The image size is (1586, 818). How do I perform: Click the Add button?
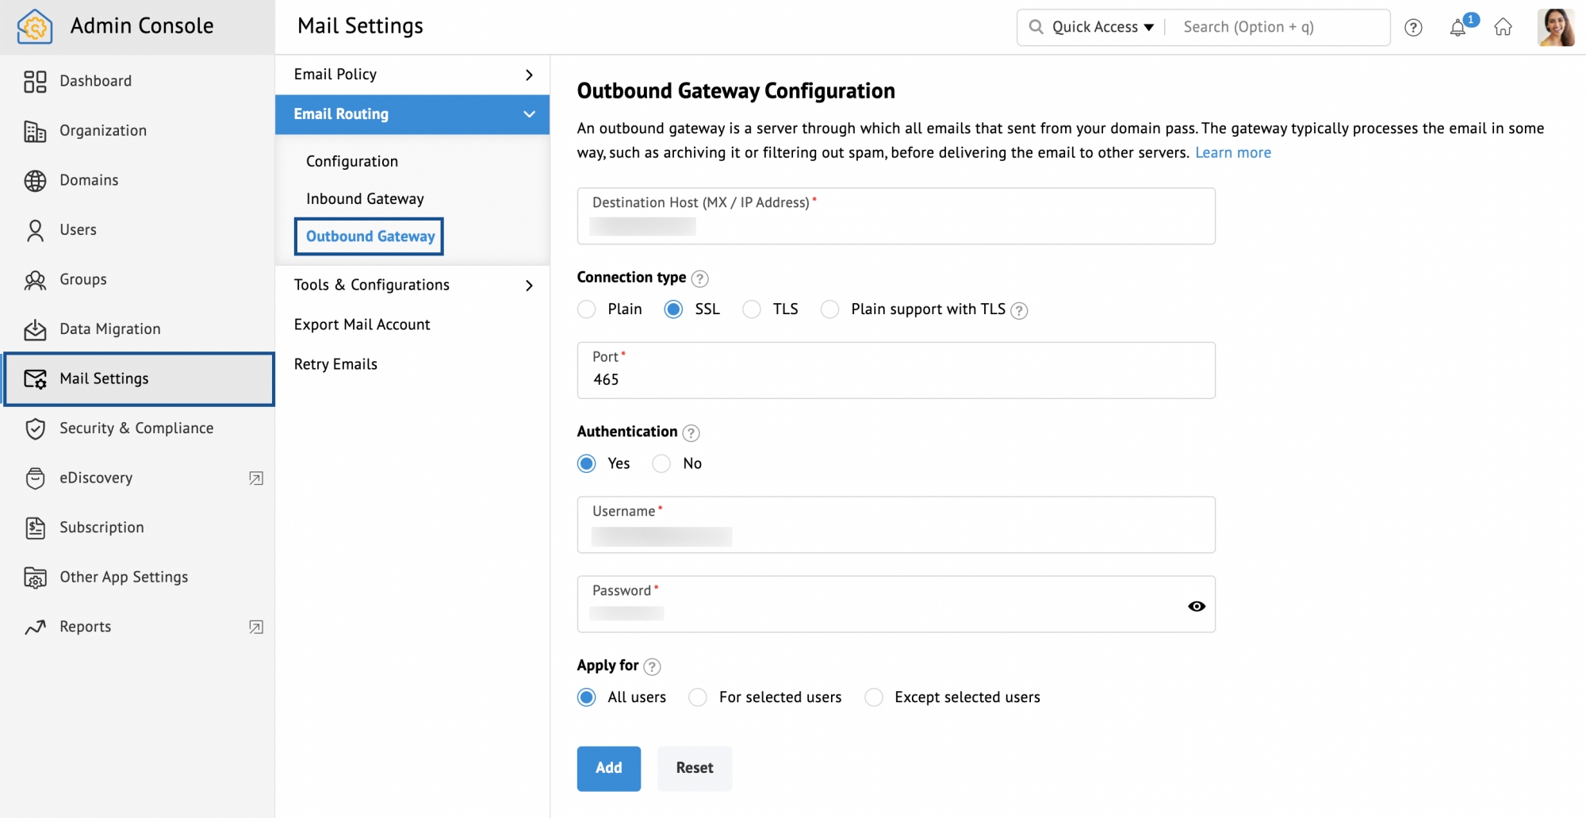point(608,768)
